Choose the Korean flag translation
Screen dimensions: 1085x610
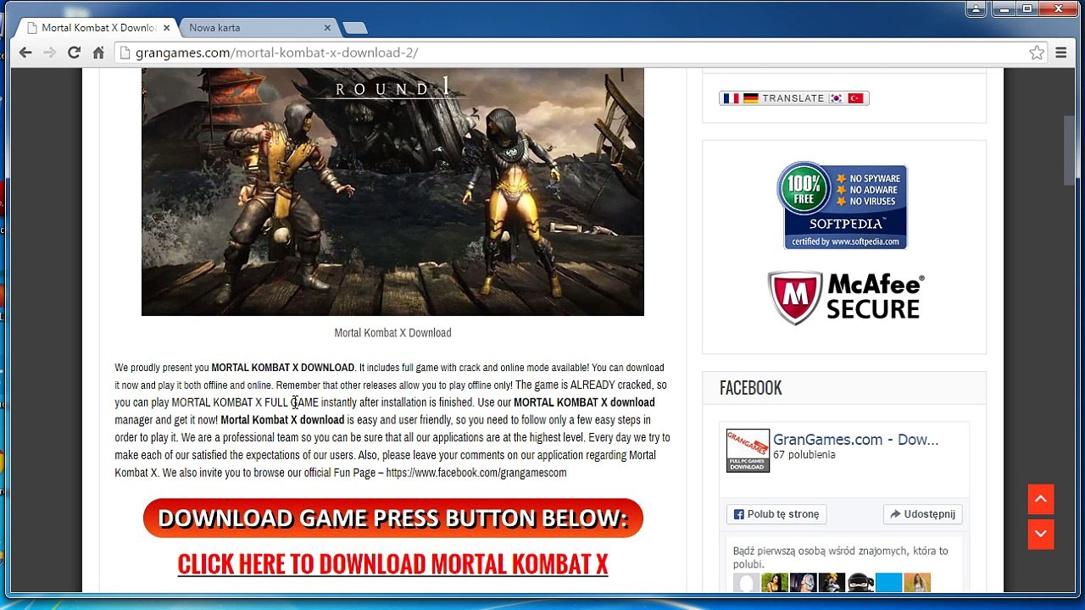tap(837, 98)
